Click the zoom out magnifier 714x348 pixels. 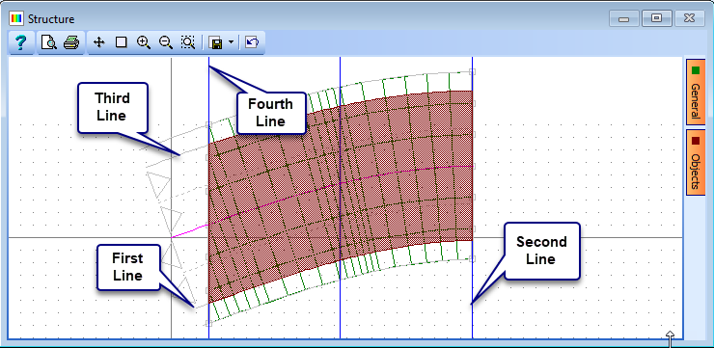[166, 42]
